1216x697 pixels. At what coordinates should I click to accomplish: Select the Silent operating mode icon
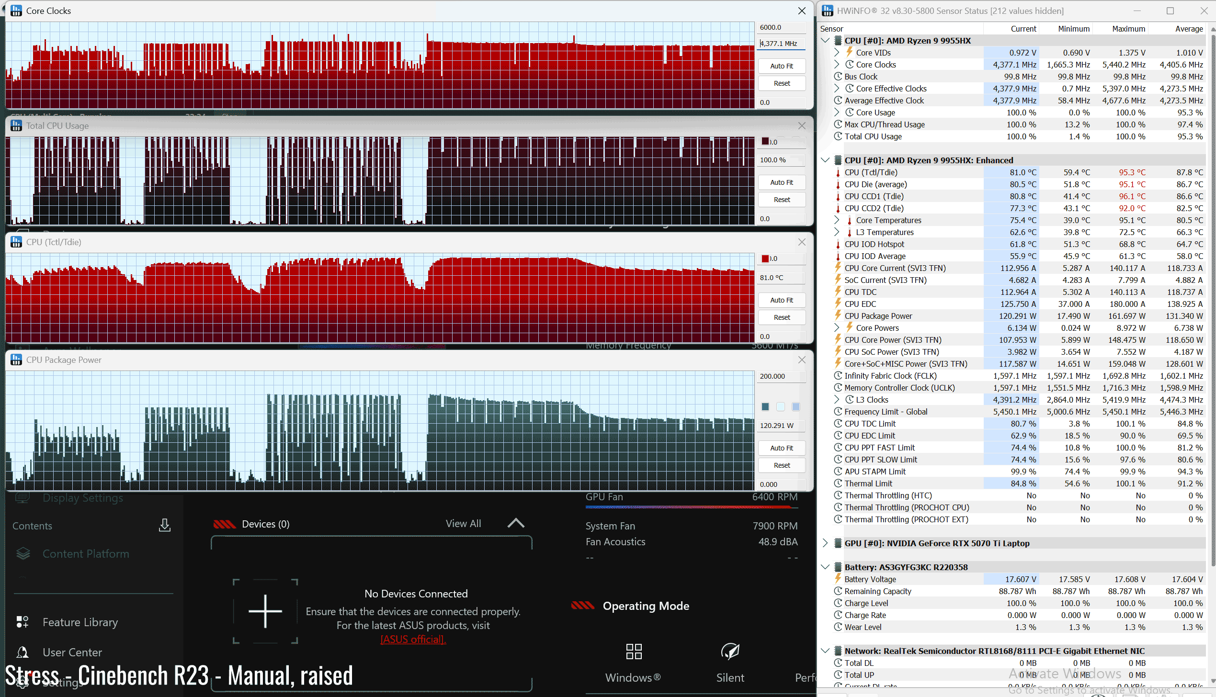(730, 652)
